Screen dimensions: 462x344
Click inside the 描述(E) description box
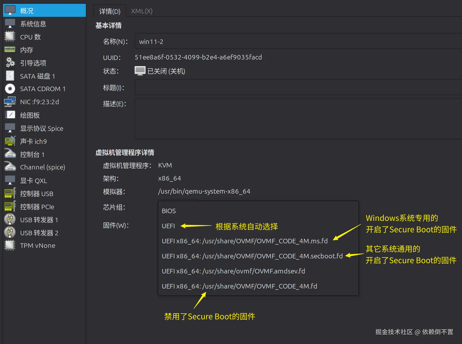click(x=298, y=119)
